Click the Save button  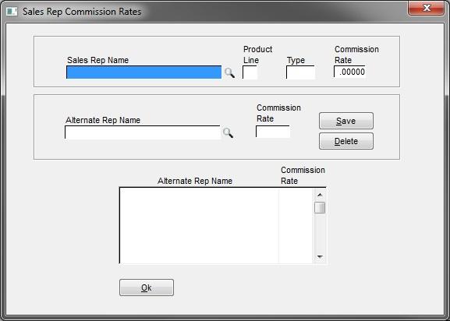click(346, 121)
